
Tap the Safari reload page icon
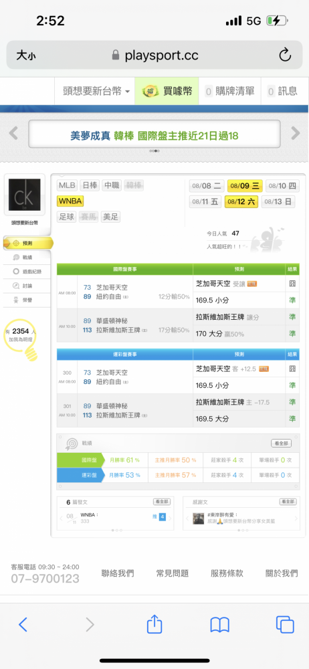pos(285,55)
